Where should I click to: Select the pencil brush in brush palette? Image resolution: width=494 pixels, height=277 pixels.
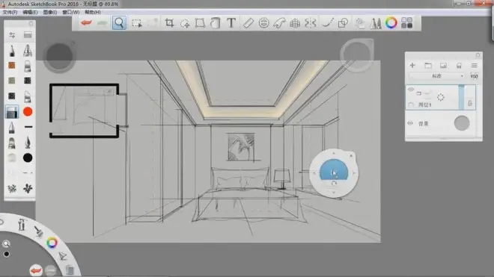[x=12, y=51]
